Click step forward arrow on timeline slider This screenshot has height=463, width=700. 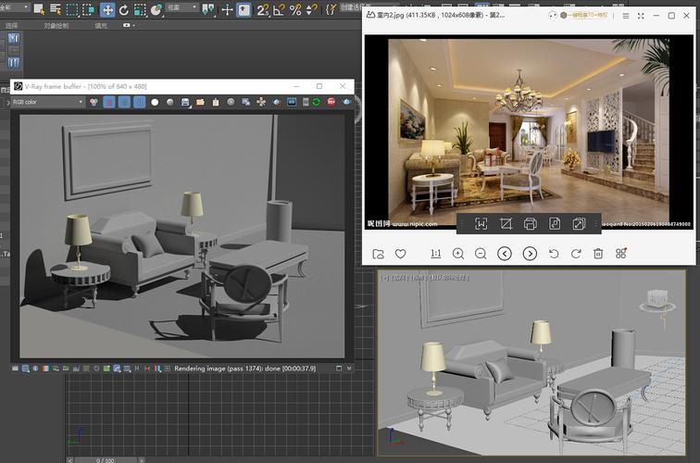click(141, 460)
